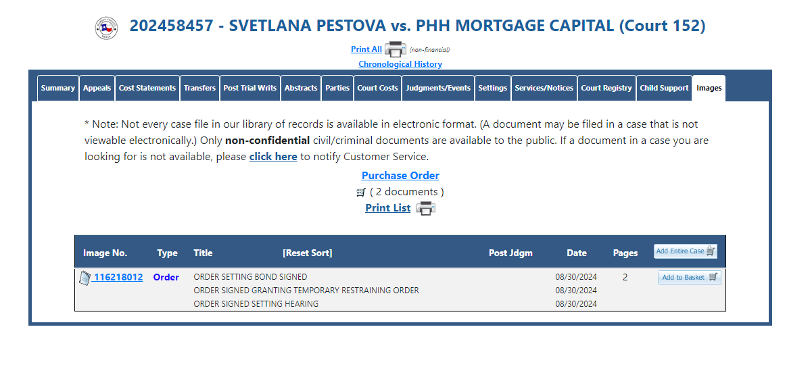Click the printer icon beside Print All
This screenshot has height=375, width=787.
click(x=396, y=49)
